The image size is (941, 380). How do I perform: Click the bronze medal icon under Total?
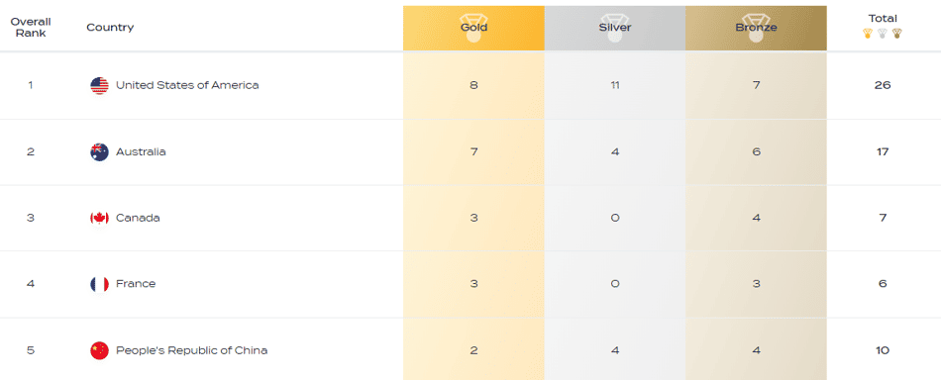(x=896, y=34)
